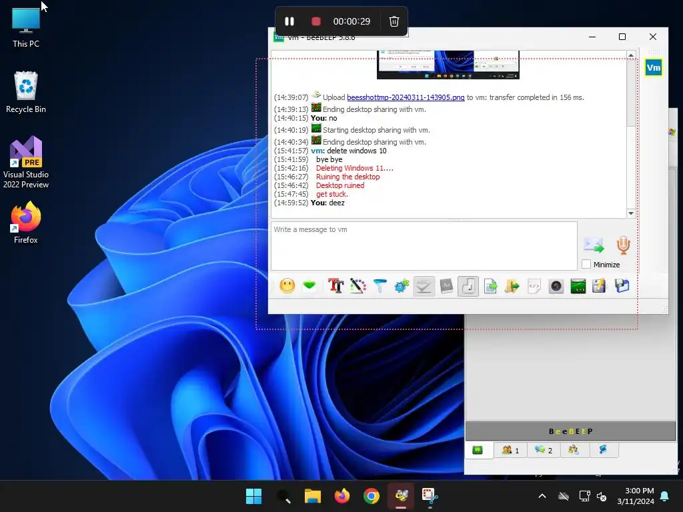Open the notification bell in taskbar
683x512 pixels.
[x=665, y=496]
